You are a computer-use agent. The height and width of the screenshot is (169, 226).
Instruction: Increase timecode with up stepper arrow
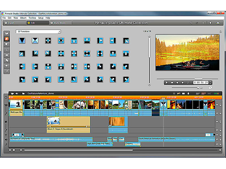pos(210,82)
